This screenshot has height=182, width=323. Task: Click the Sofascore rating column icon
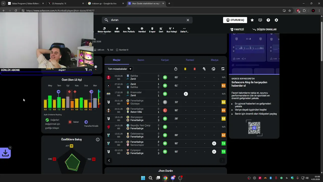click(x=223, y=69)
